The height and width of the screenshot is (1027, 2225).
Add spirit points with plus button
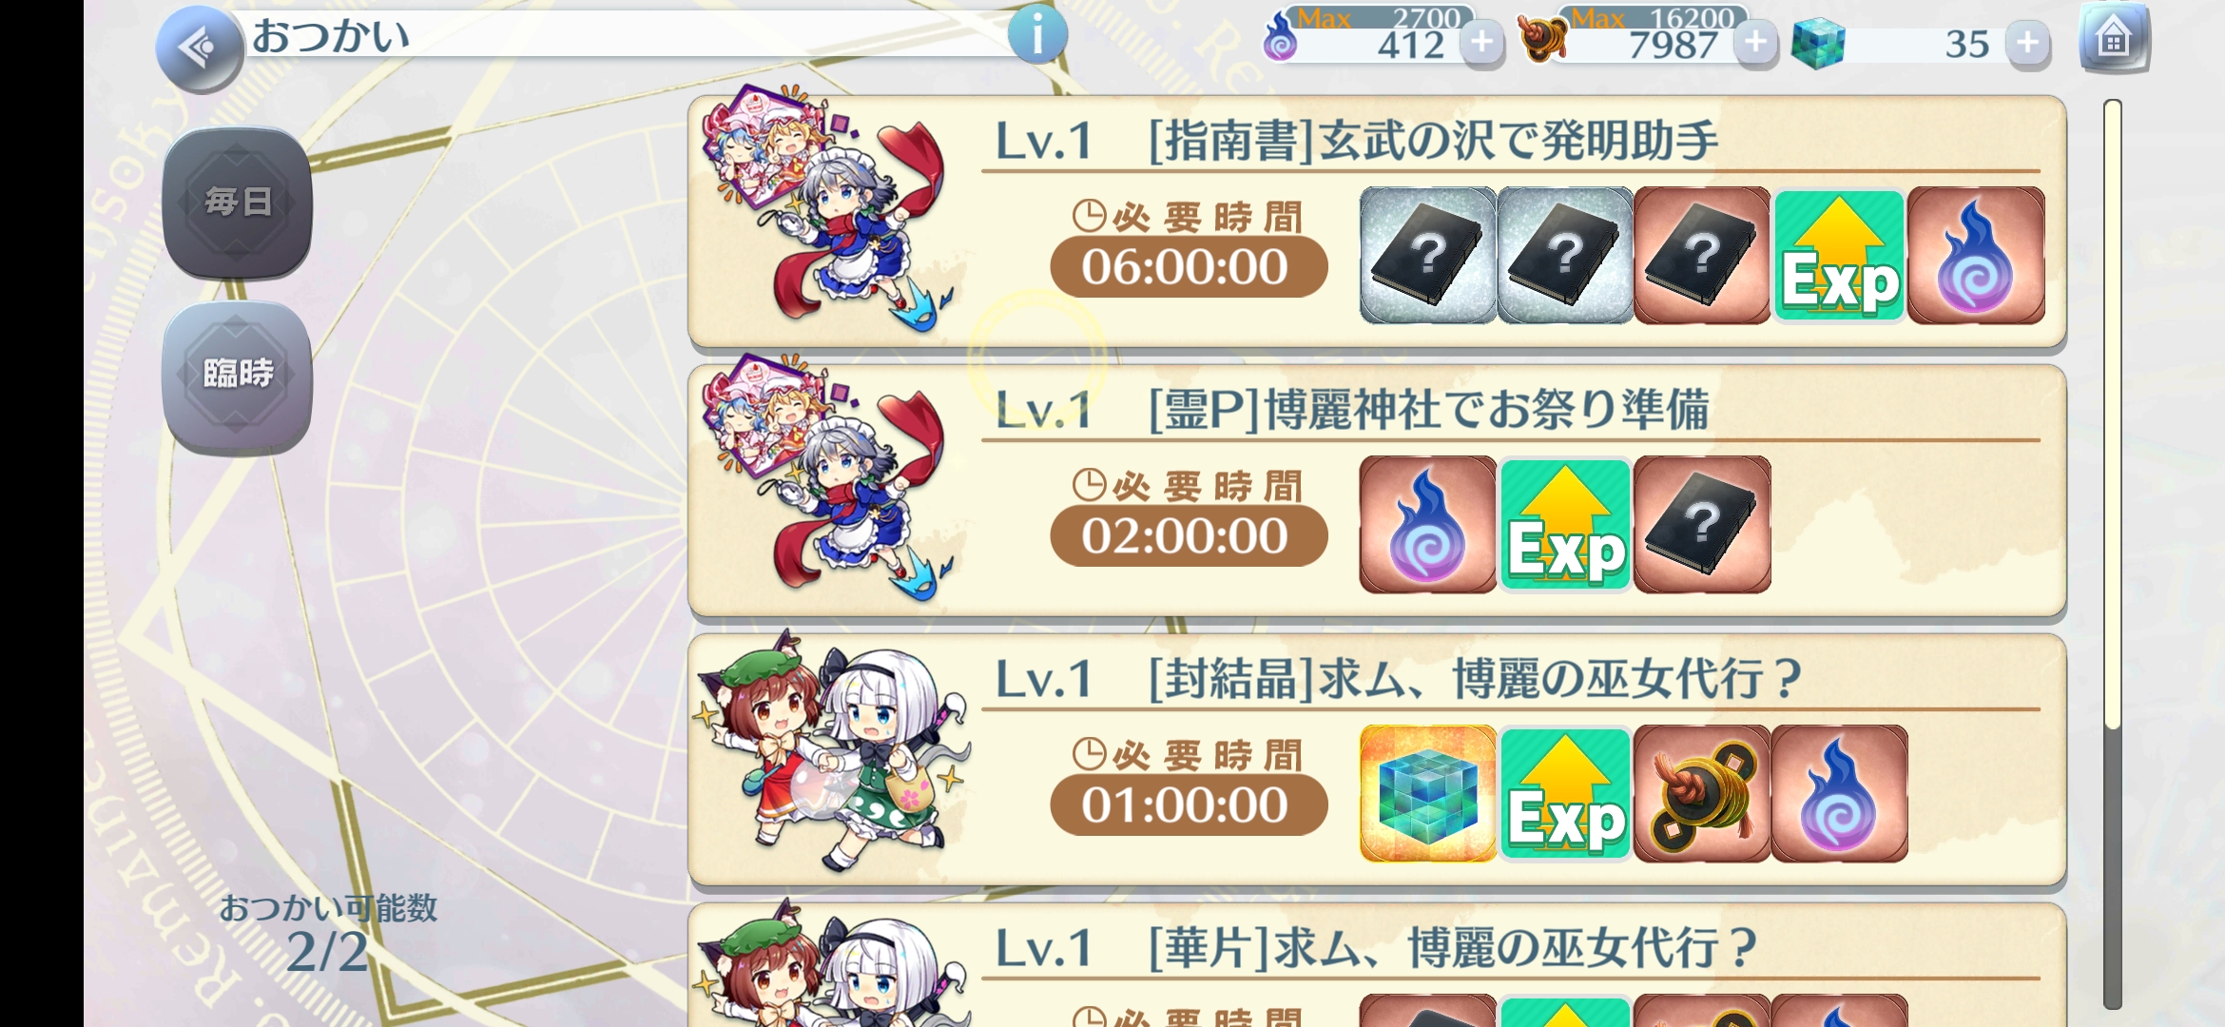(1481, 43)
